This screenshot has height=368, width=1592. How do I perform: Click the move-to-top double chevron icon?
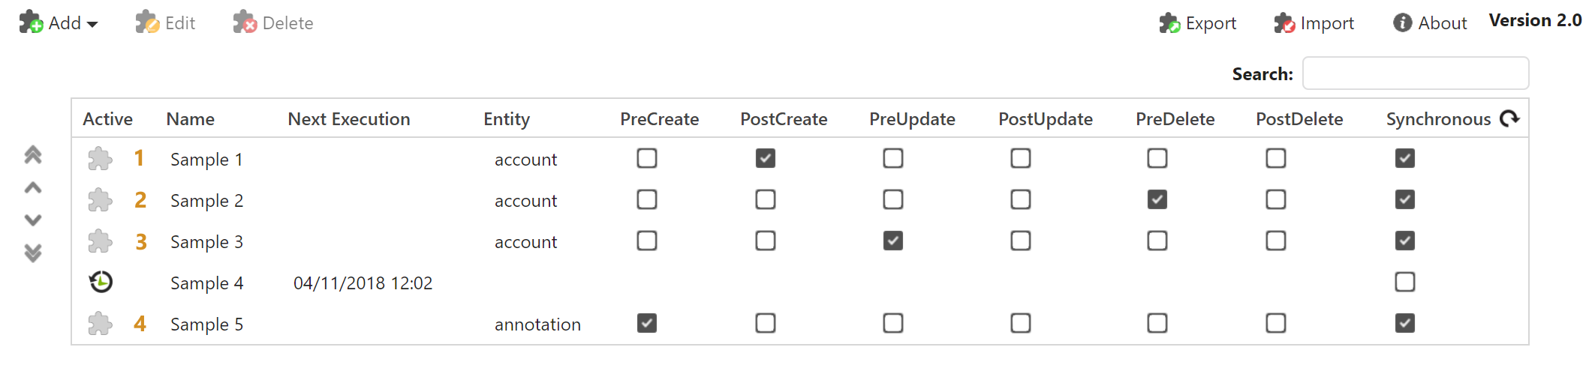tap(33, 155)
